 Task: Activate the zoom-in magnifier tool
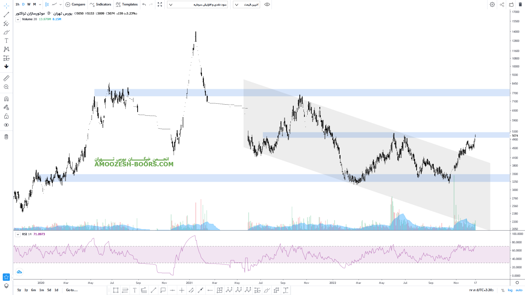(6, 87)
